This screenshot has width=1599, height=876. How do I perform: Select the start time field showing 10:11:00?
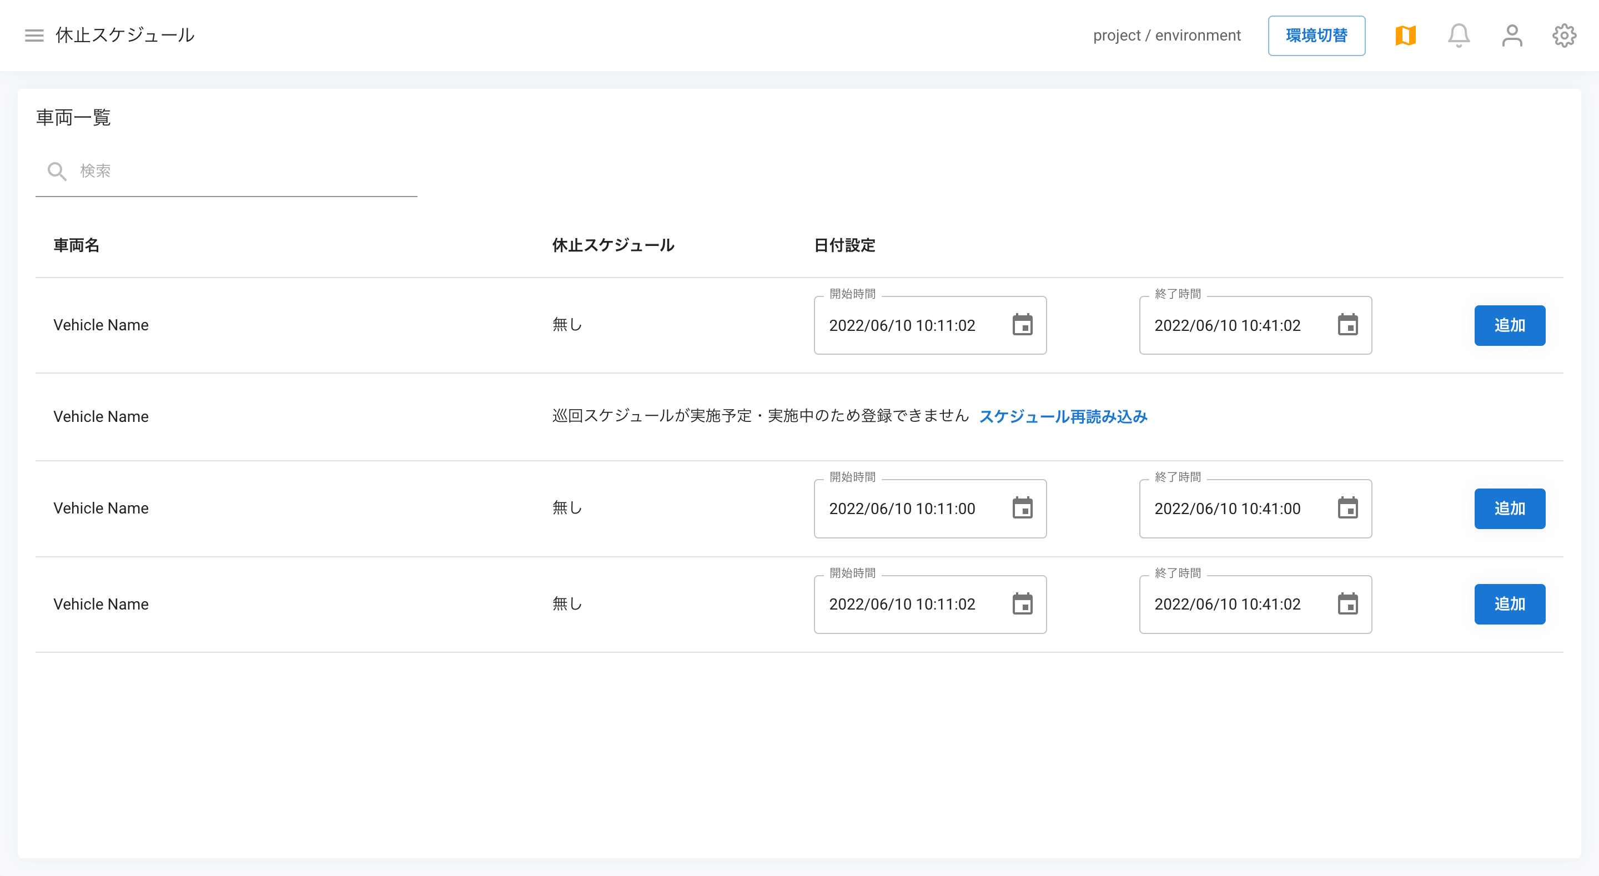pyautogui.click(x=903, y=508)
